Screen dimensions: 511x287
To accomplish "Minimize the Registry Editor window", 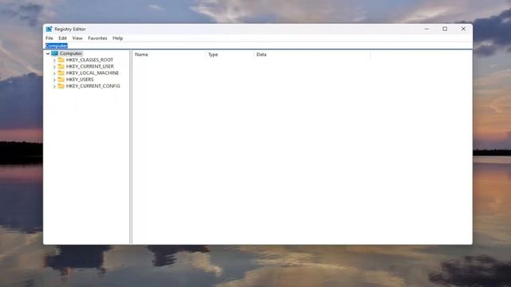I will [x=426, y=29].
